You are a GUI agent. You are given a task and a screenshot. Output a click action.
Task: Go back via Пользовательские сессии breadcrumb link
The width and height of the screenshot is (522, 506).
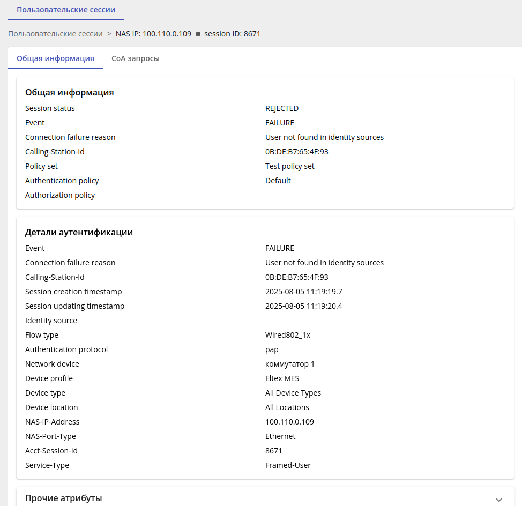coord(55,34)
